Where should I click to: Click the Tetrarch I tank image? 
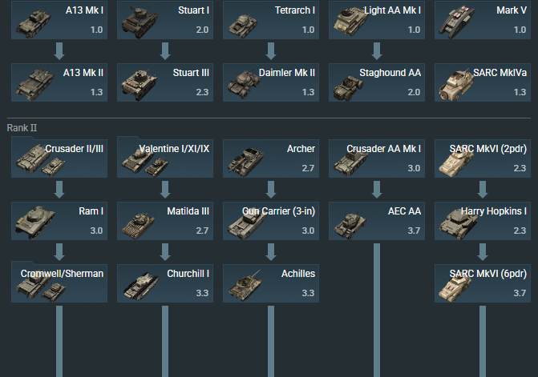click(x=243, y=24)
